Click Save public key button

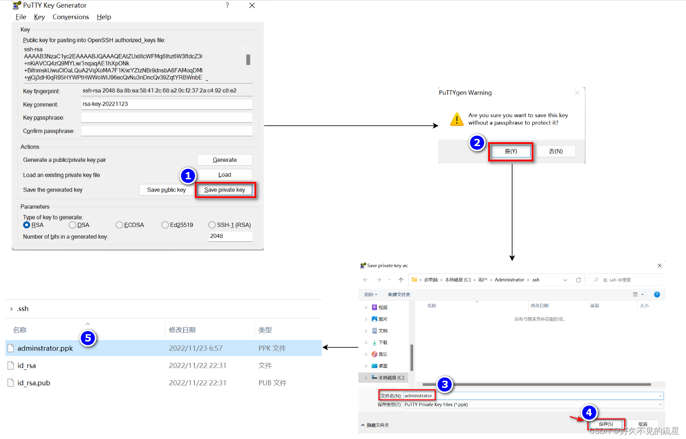pyautogui.click(x=166, y=190)
